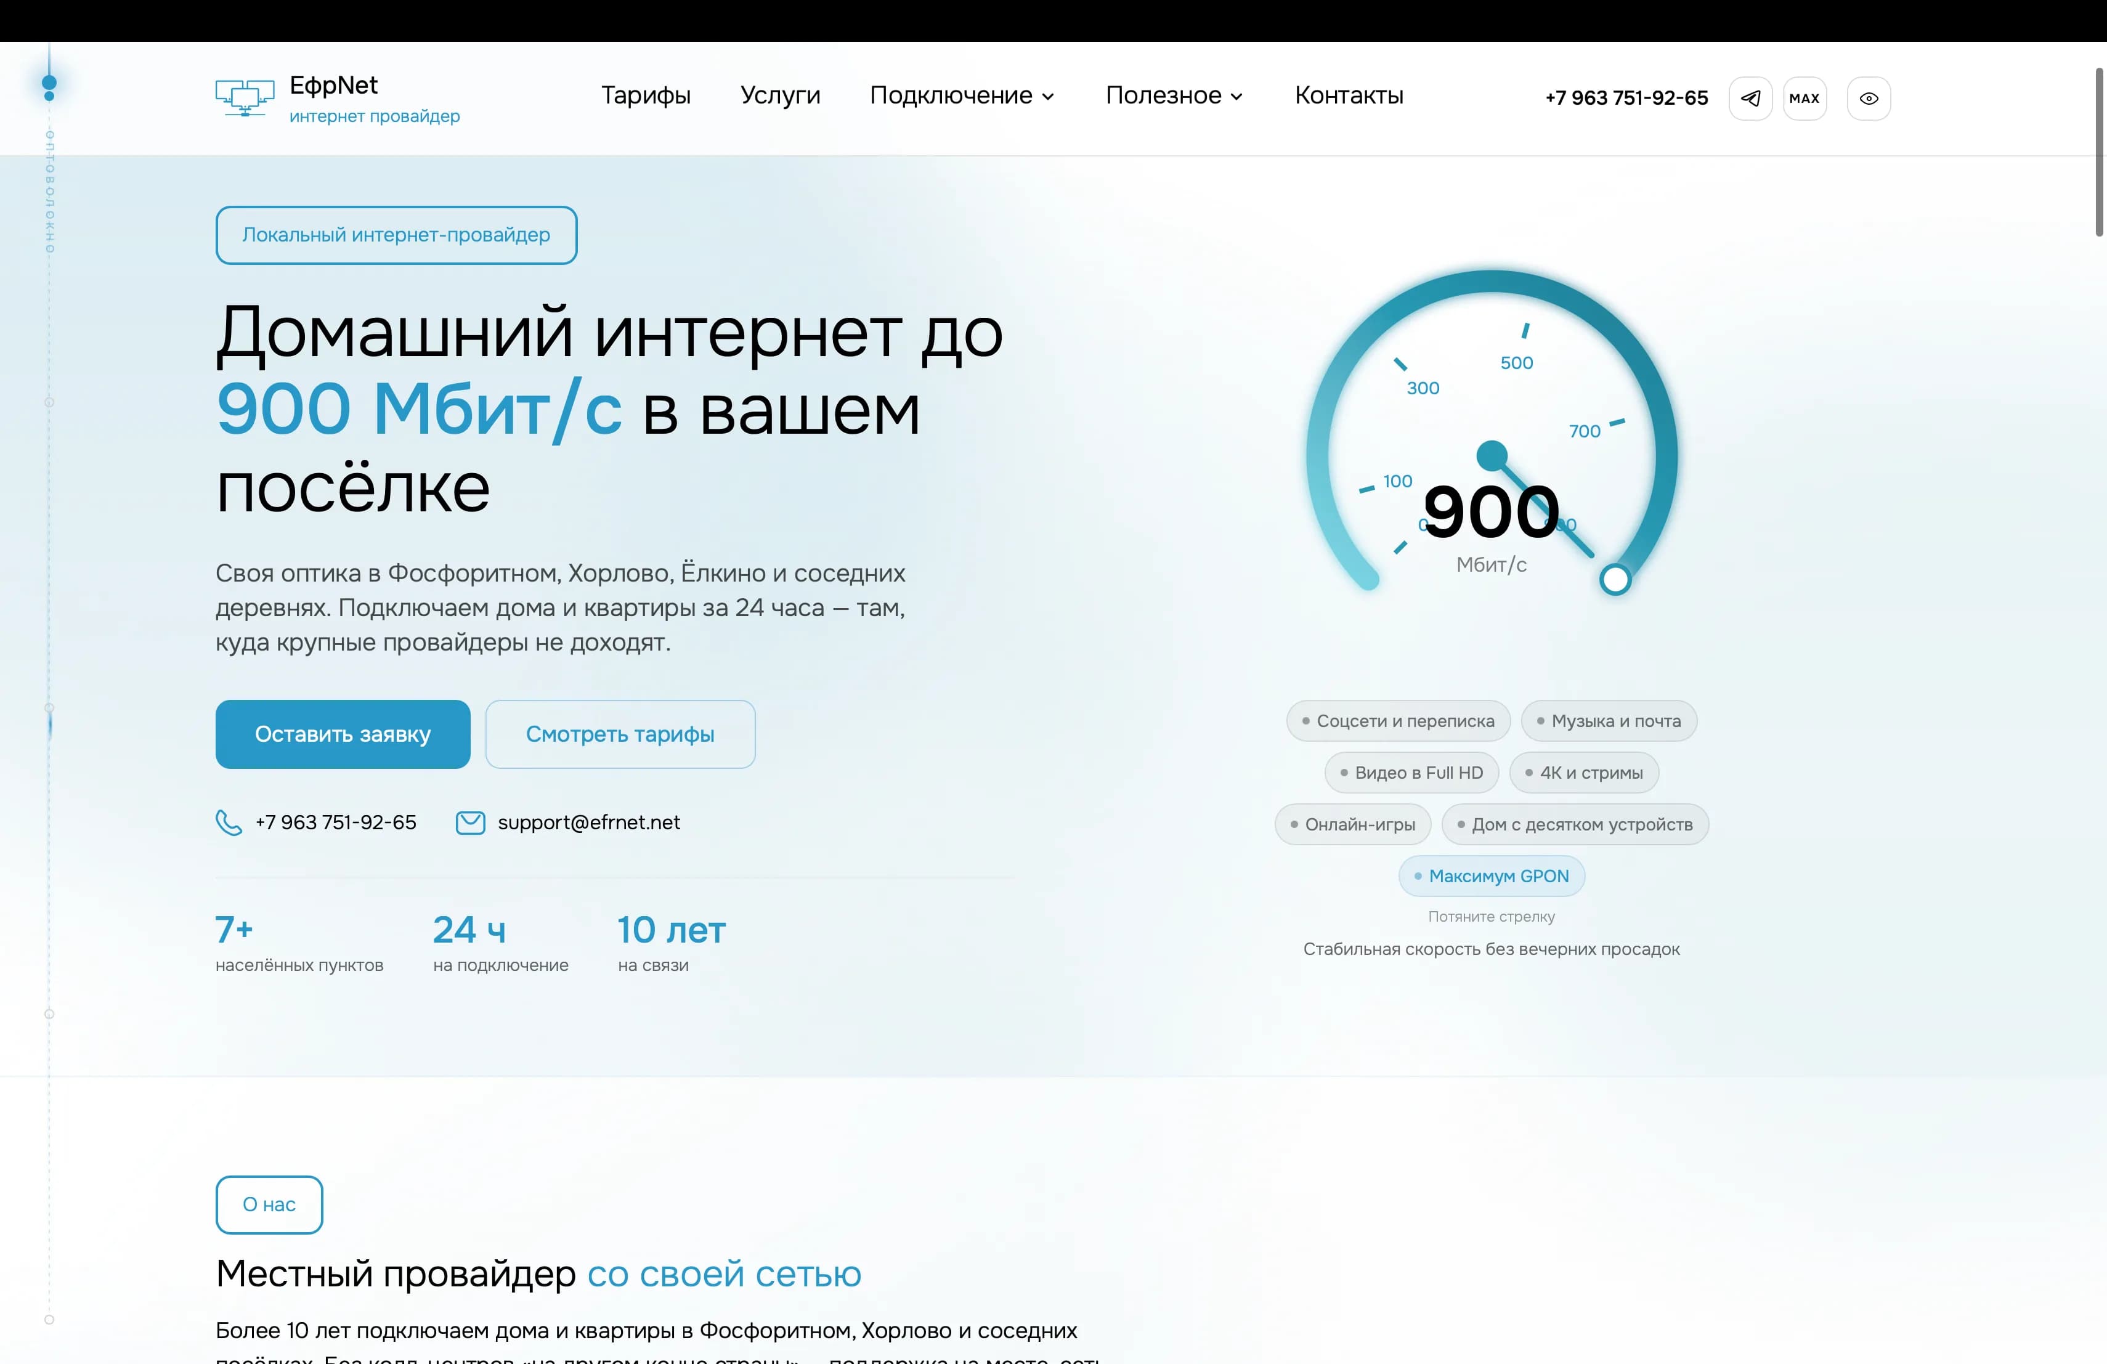Viewport: 2107px width, 1364px height.
Task: Expand the Полезное menu chevron
Action: point(1236,97)
